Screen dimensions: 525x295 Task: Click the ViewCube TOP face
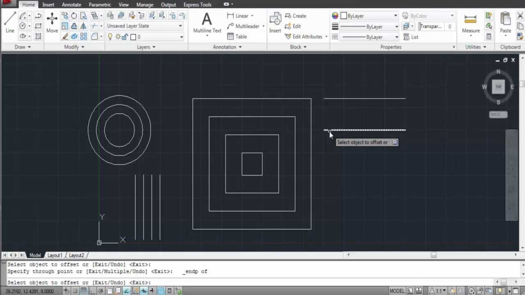tap(498, 86)
